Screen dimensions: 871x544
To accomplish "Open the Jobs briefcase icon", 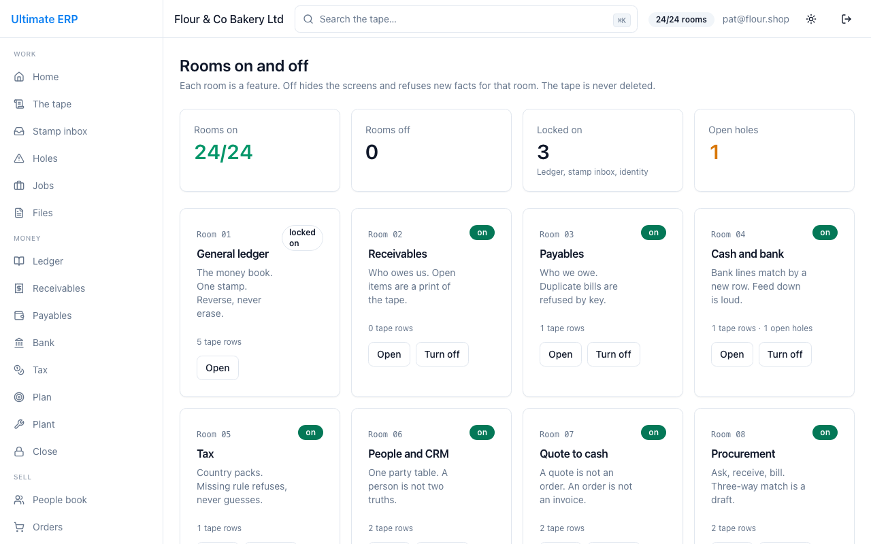I will (19, 186).
